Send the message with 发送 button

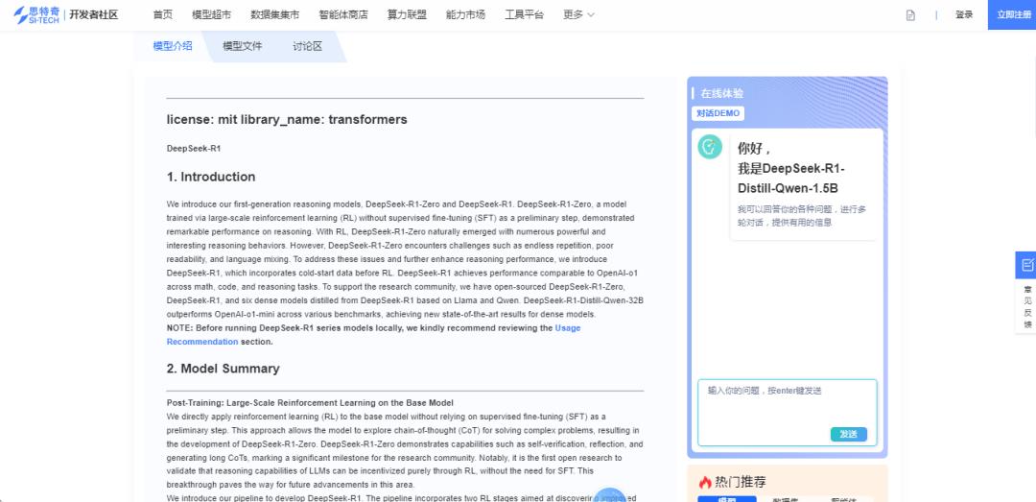(x=848, y=434)
